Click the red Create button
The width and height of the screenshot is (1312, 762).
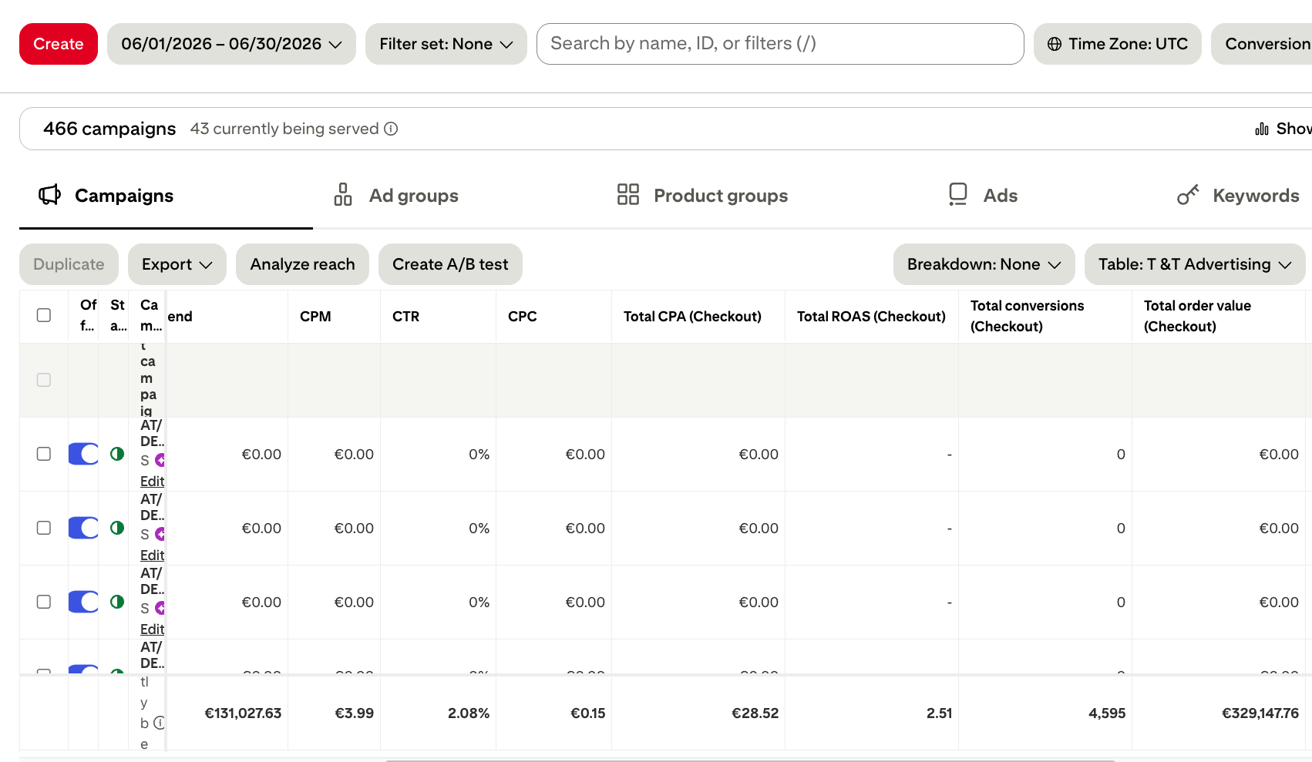59,44
